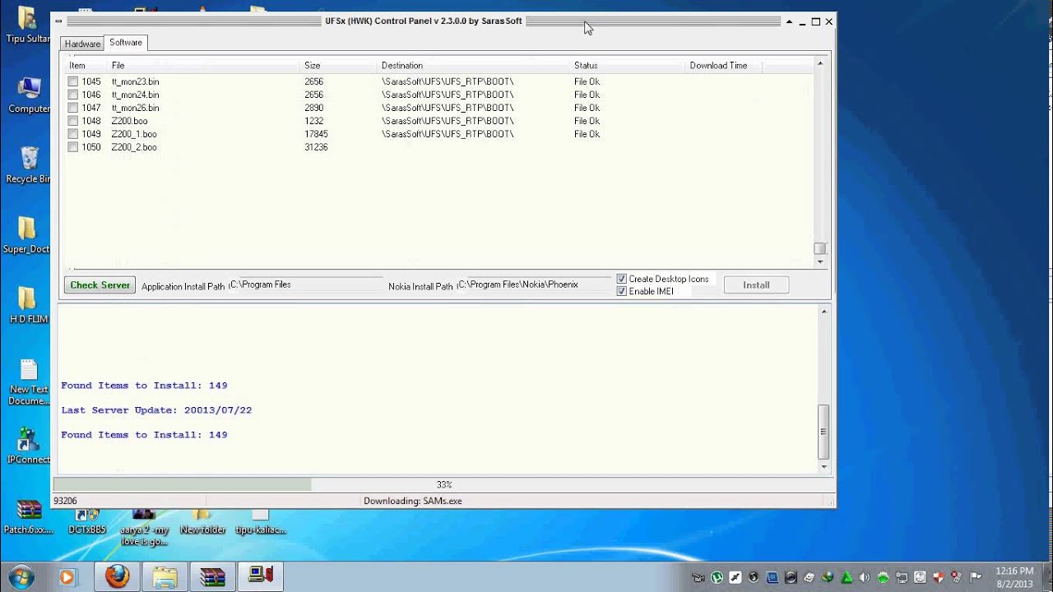Open WinRAR from the taskbar

click(212, 576)
